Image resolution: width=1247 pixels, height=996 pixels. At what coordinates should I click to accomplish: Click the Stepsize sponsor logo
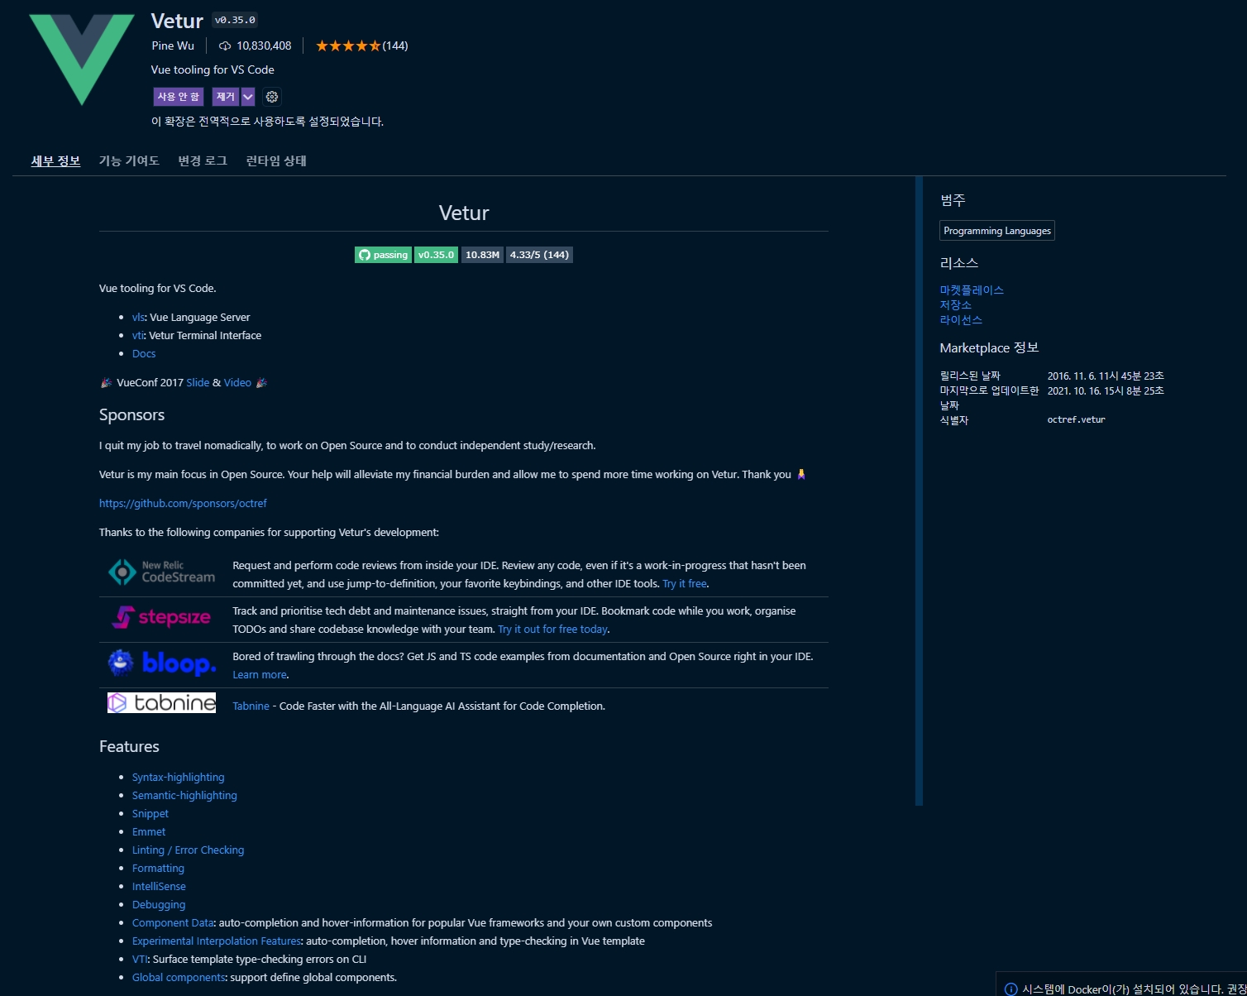(160, 617)
